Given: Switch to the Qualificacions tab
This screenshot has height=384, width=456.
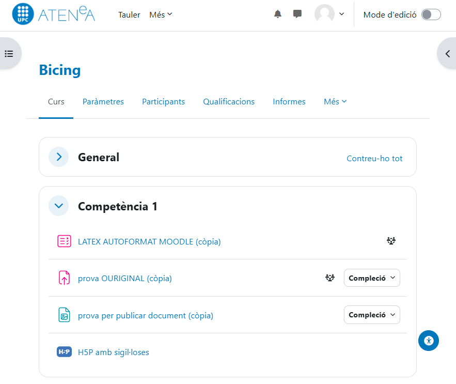Looking at the screenshot, I should 229,102.
